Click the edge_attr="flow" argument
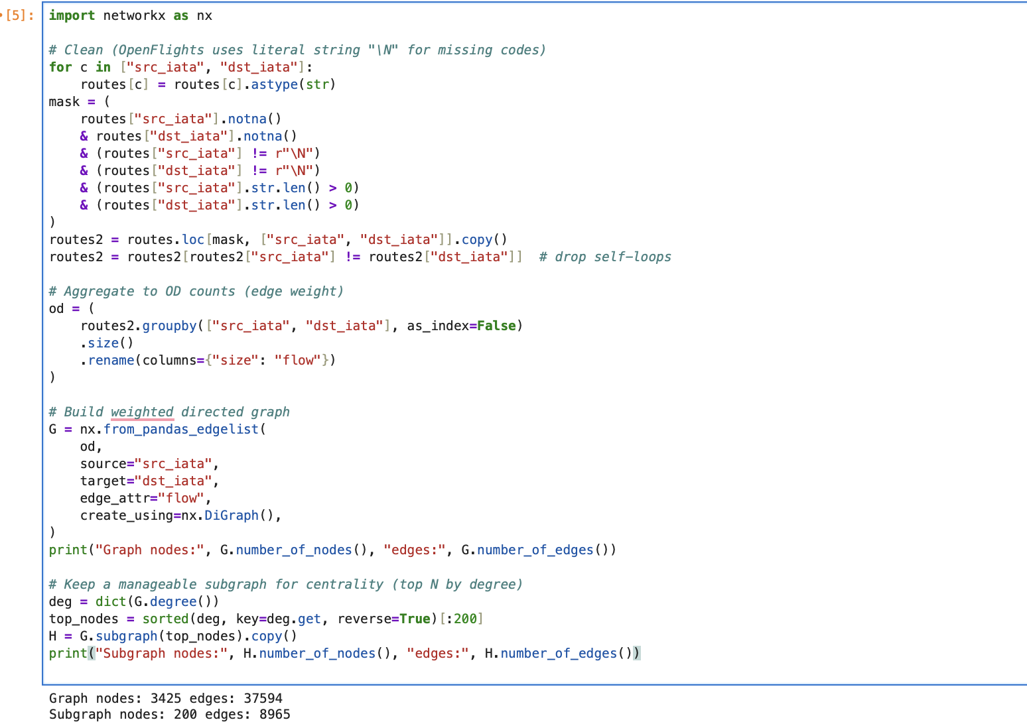 (145, 498)
